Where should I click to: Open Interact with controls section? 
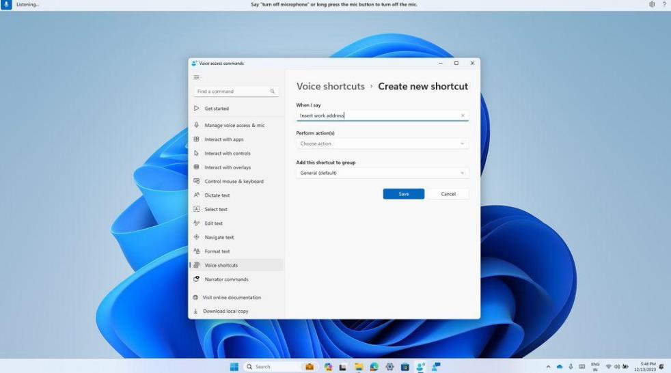236,154
